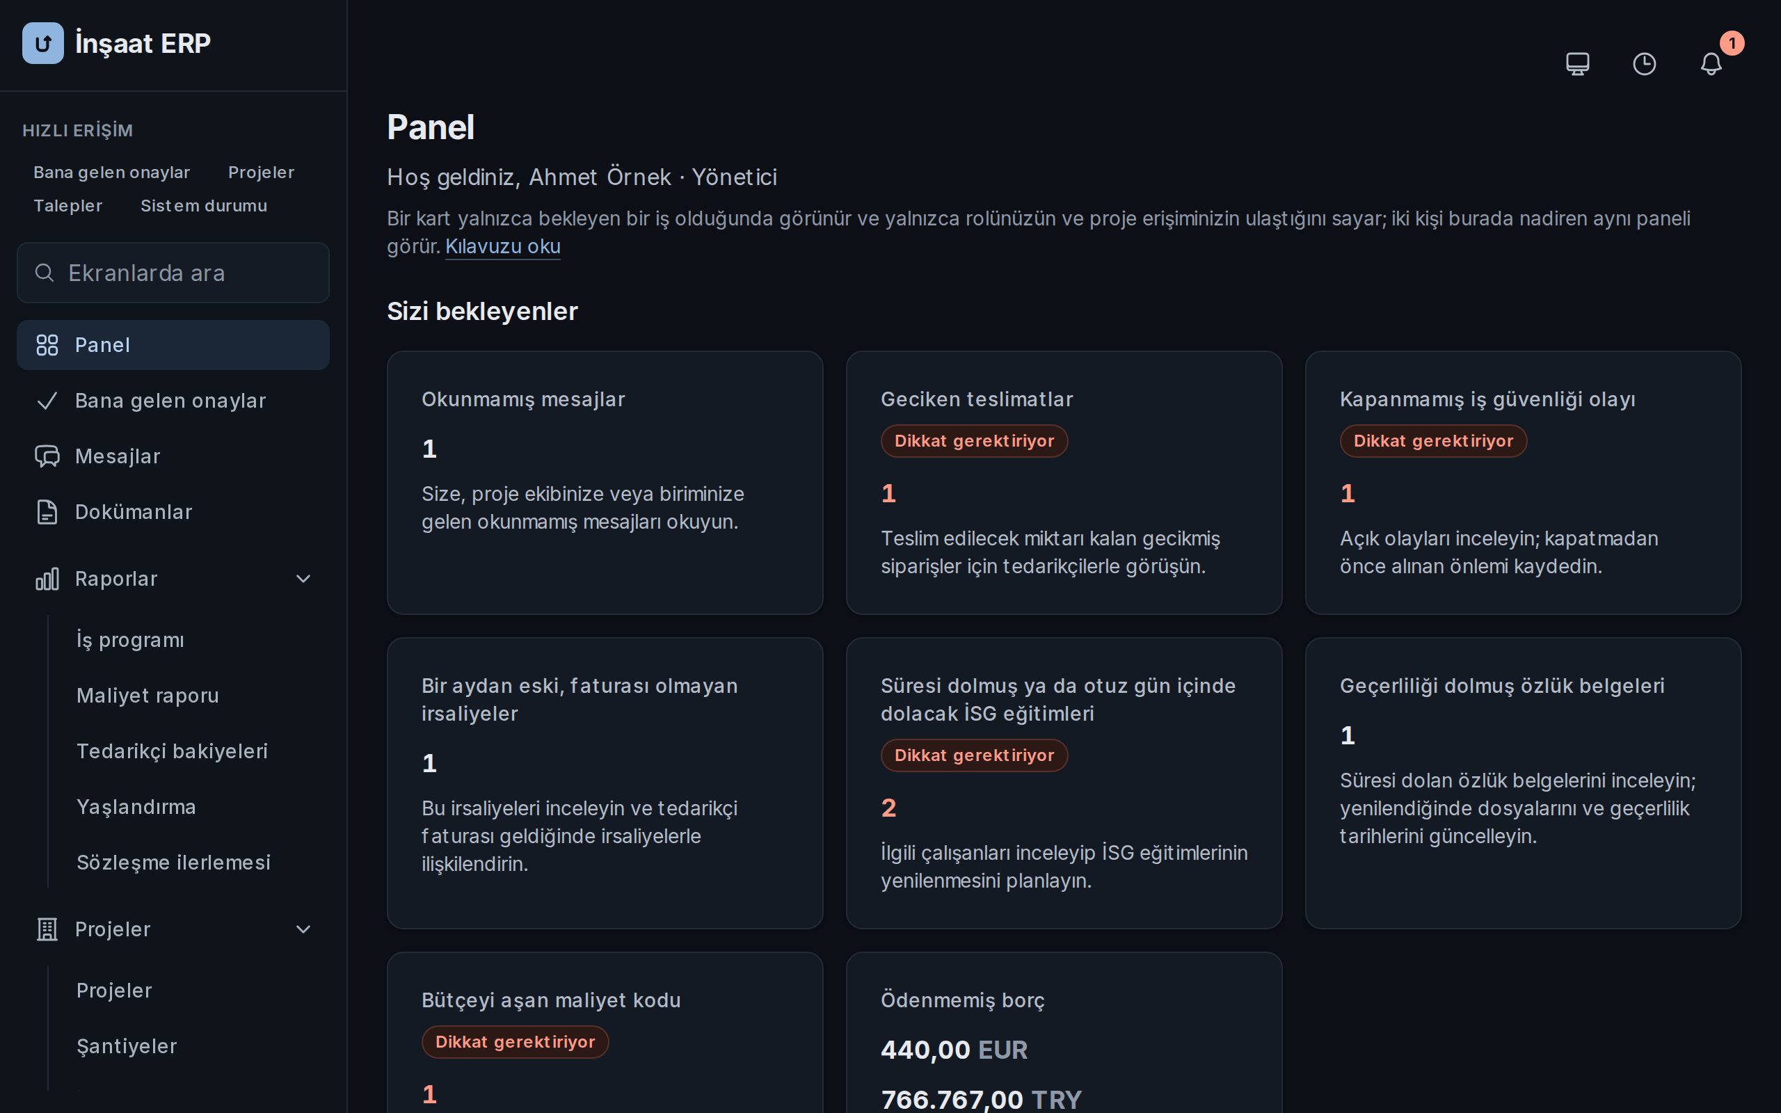Screen dimensions: 1781x1113
Task: Open quick access Bana gelen onaylar link
Action: coord(112,173)
